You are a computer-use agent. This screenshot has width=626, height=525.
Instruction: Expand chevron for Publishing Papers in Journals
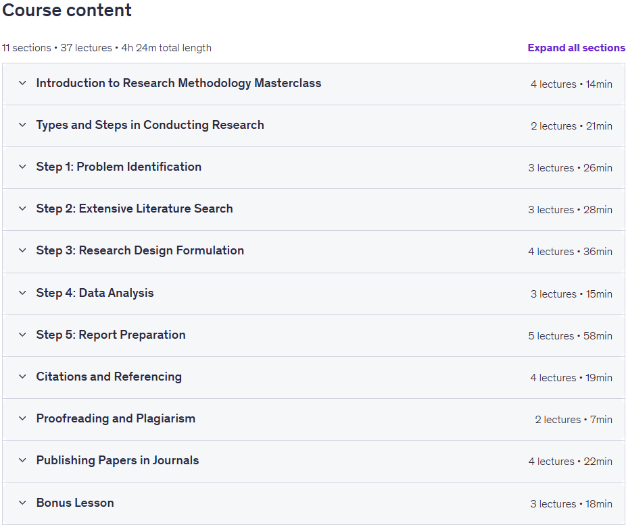pyautogui.click(x=23, y=460)
